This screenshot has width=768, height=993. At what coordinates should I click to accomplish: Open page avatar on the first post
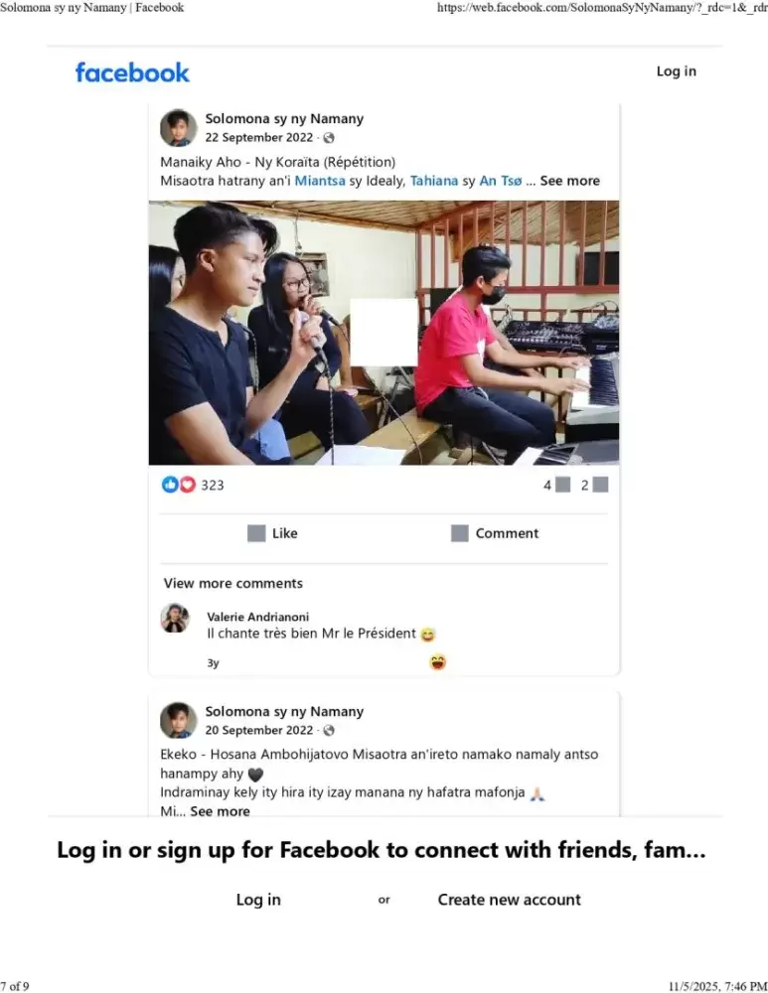(179, 128)
